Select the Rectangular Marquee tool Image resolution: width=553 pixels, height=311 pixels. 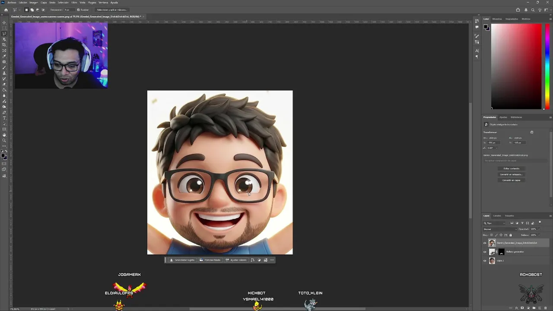[x=4, y=28]
